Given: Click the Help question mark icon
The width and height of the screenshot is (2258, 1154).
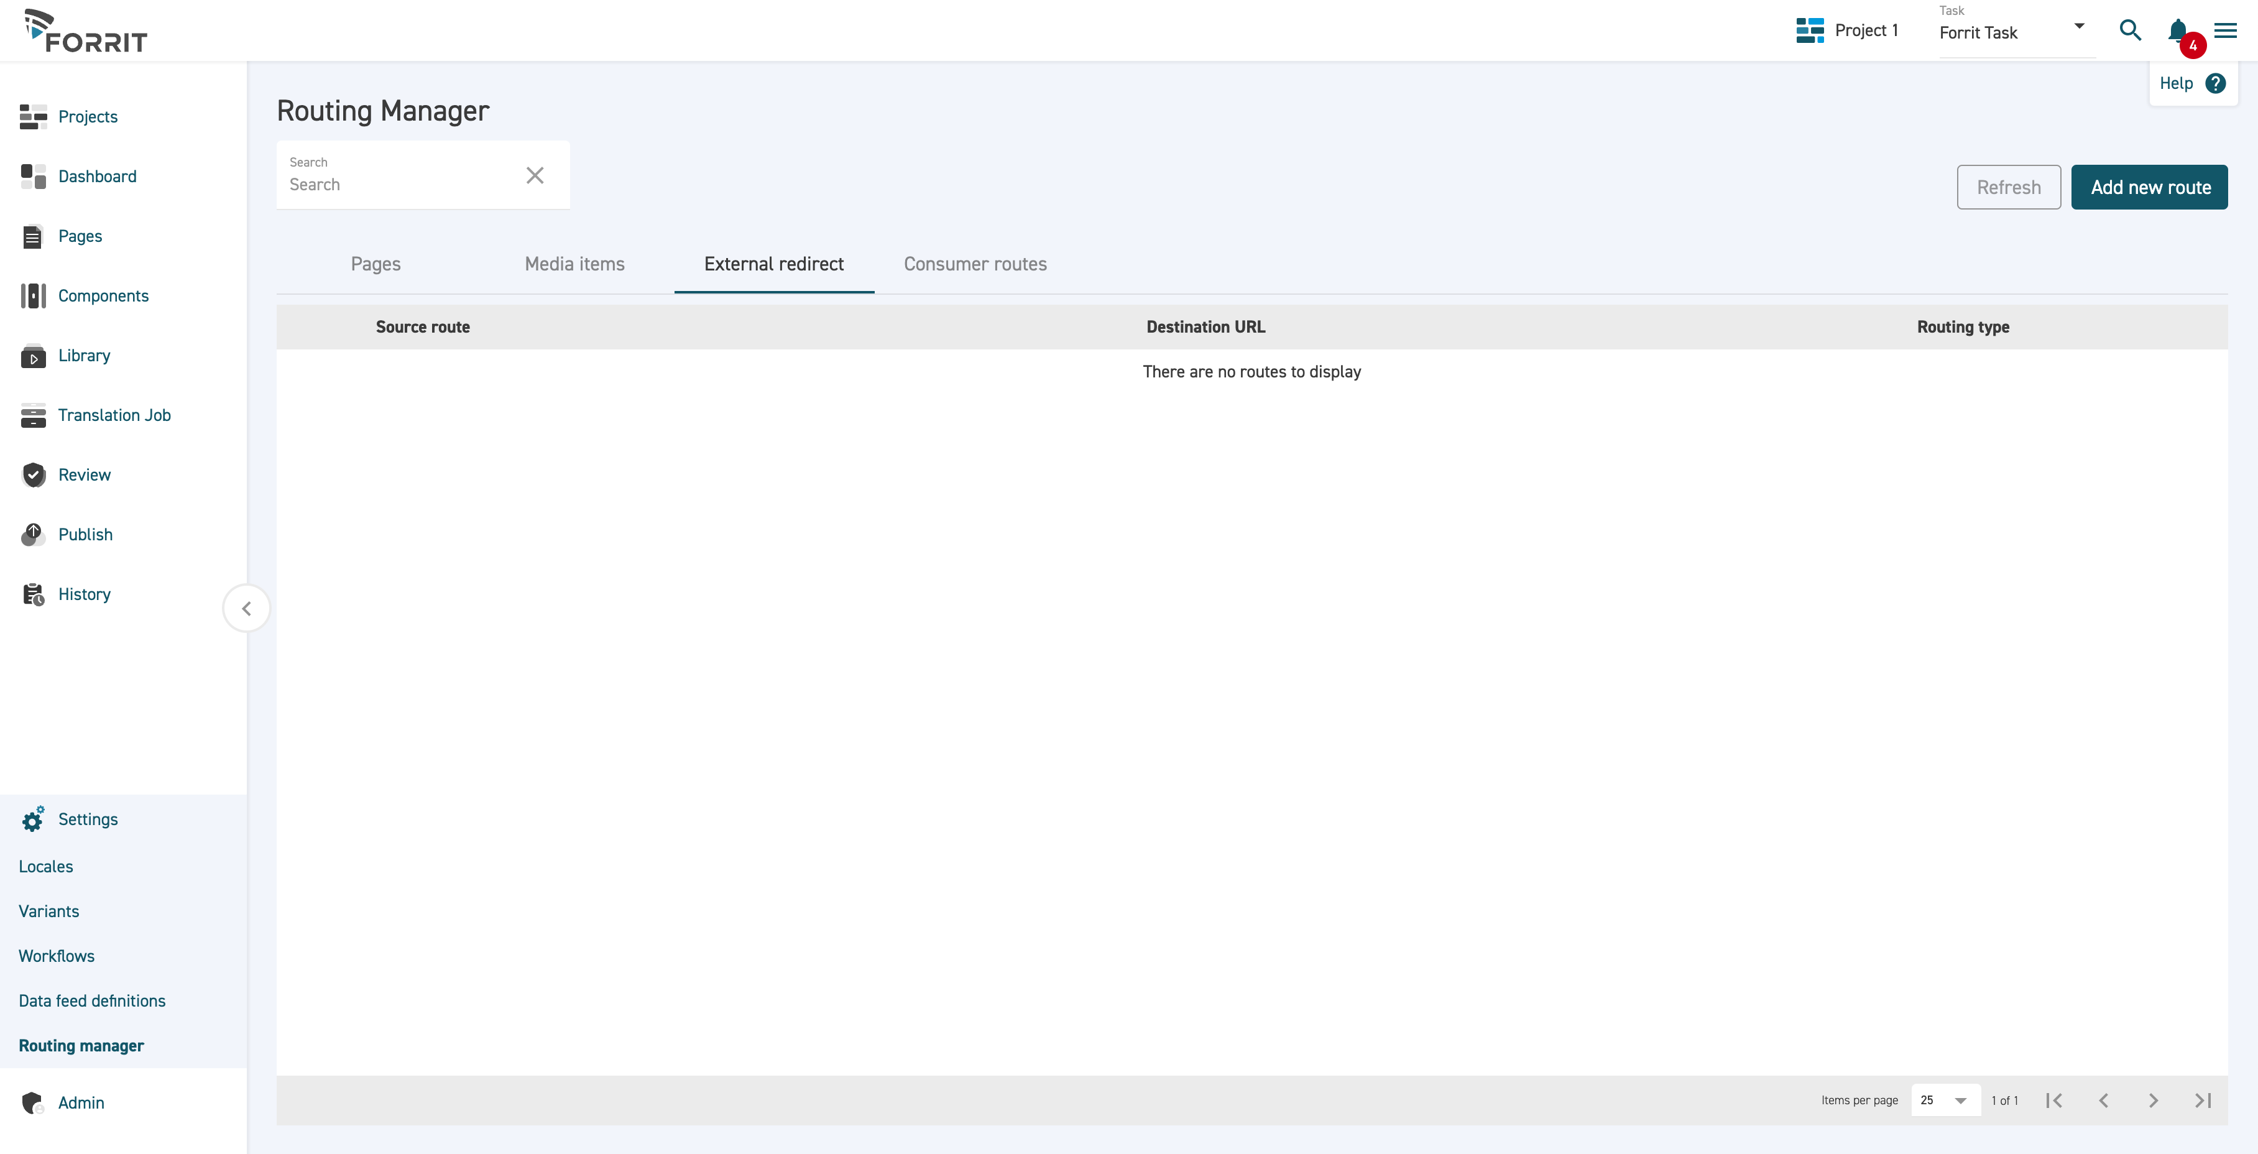Looking at the screenshot, I should point(2215,83).
